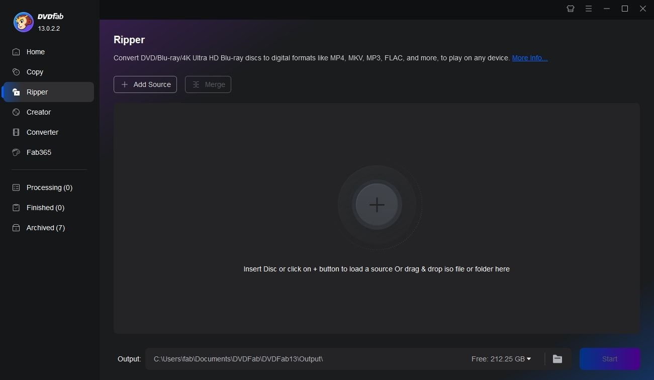Open the More Info link
Image resolution: width=654 pixels, height=380 pixels.
pyautogui.click(x=530, y=58)
